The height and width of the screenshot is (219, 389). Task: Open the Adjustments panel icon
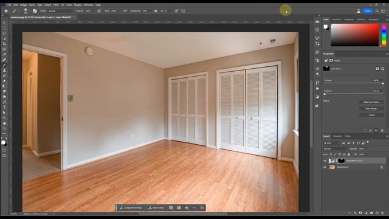pos(317,97)
